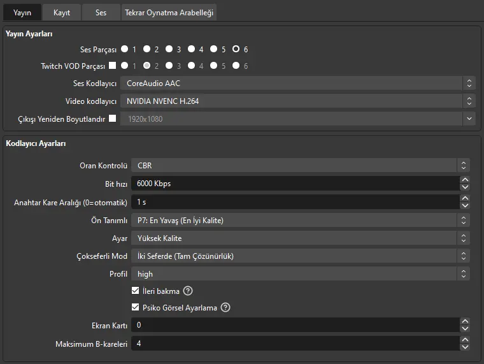Open the Çokseferli Mod dropdown

(301, 256)
